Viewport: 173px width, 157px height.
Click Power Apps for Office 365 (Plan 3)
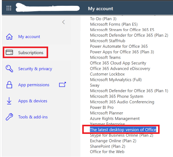pos(122,52)
